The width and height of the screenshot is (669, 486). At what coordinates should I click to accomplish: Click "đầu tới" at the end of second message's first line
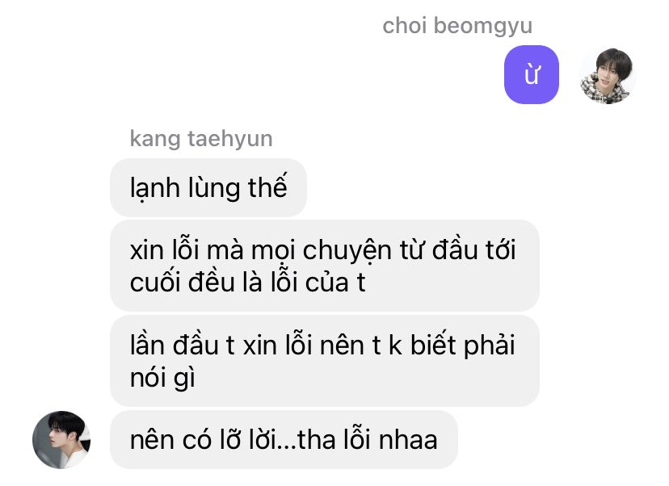point(473,249)
